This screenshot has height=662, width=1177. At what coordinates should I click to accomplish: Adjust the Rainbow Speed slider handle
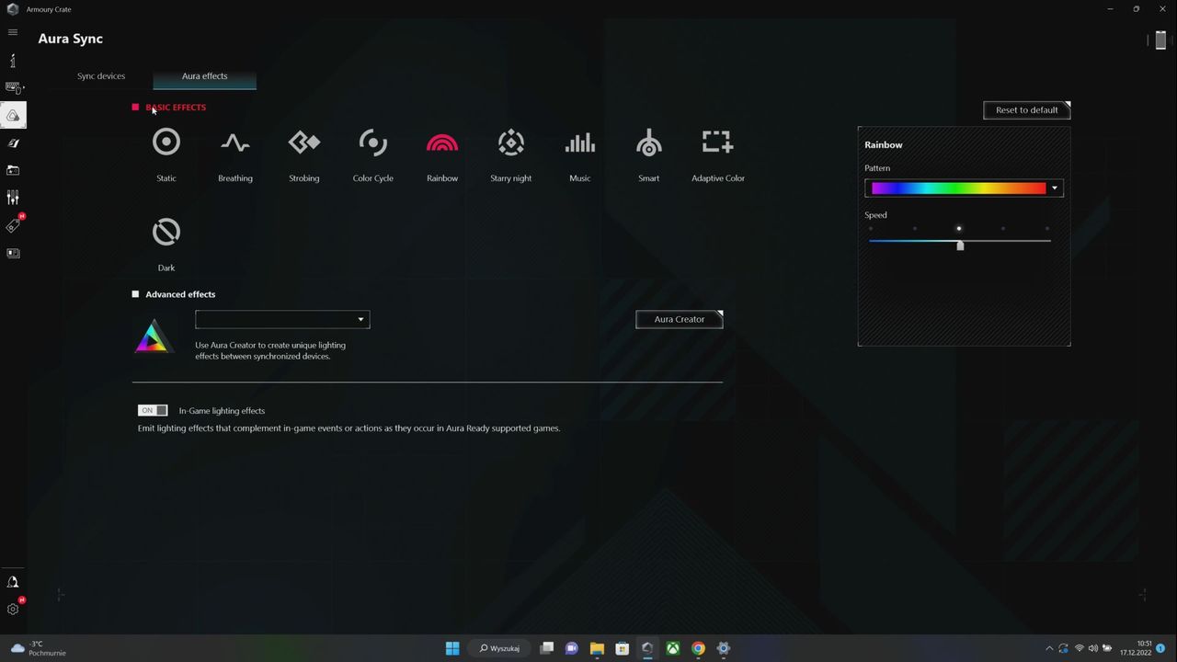click(960, 245)
